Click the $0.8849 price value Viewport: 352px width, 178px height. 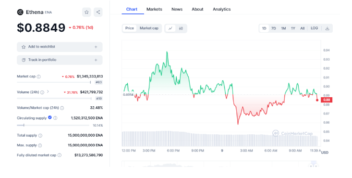41,28
